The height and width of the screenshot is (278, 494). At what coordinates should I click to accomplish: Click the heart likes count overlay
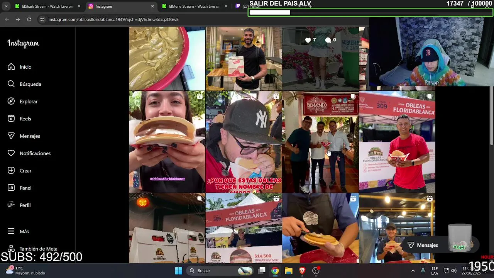(310, 40)
